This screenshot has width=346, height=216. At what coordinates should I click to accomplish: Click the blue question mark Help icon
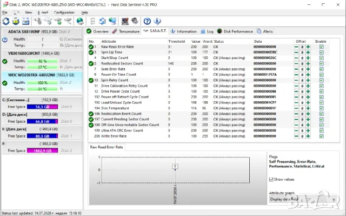tap(147, 21)
